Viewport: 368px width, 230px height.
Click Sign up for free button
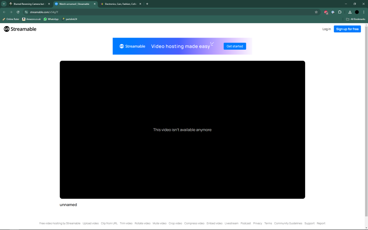347,29
